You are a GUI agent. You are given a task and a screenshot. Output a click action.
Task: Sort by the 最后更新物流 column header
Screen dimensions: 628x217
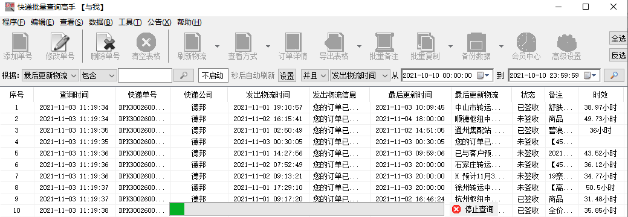pos(481,95)
